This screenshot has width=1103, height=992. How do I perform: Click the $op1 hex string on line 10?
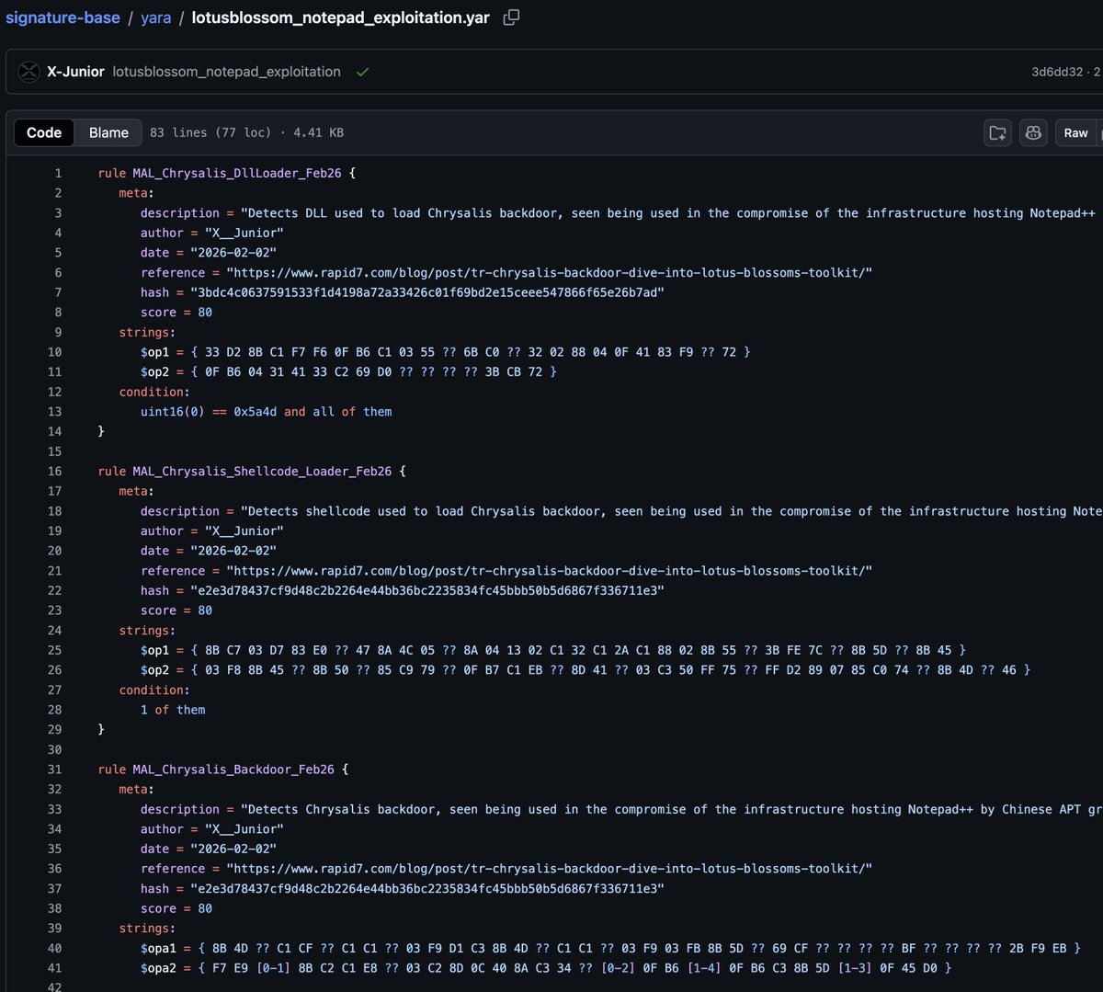pyautogui.click(x=470, y=351)
